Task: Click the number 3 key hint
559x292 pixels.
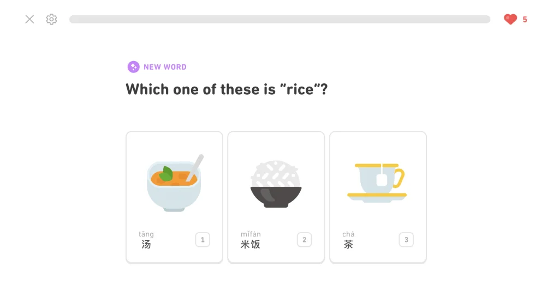Action: [406, 240]
